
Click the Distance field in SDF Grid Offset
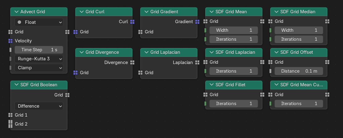pos(299,71)
